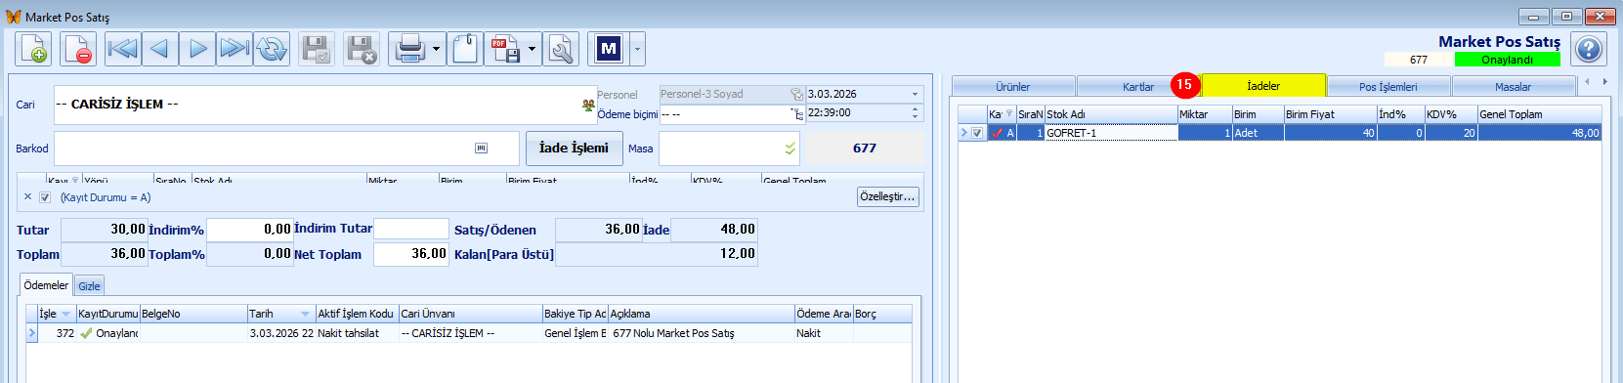Image resolution: width=1623 pixels, height=383 pixels.
Task: Open help with the blue question mark icon
Action: click(1590, 49)
